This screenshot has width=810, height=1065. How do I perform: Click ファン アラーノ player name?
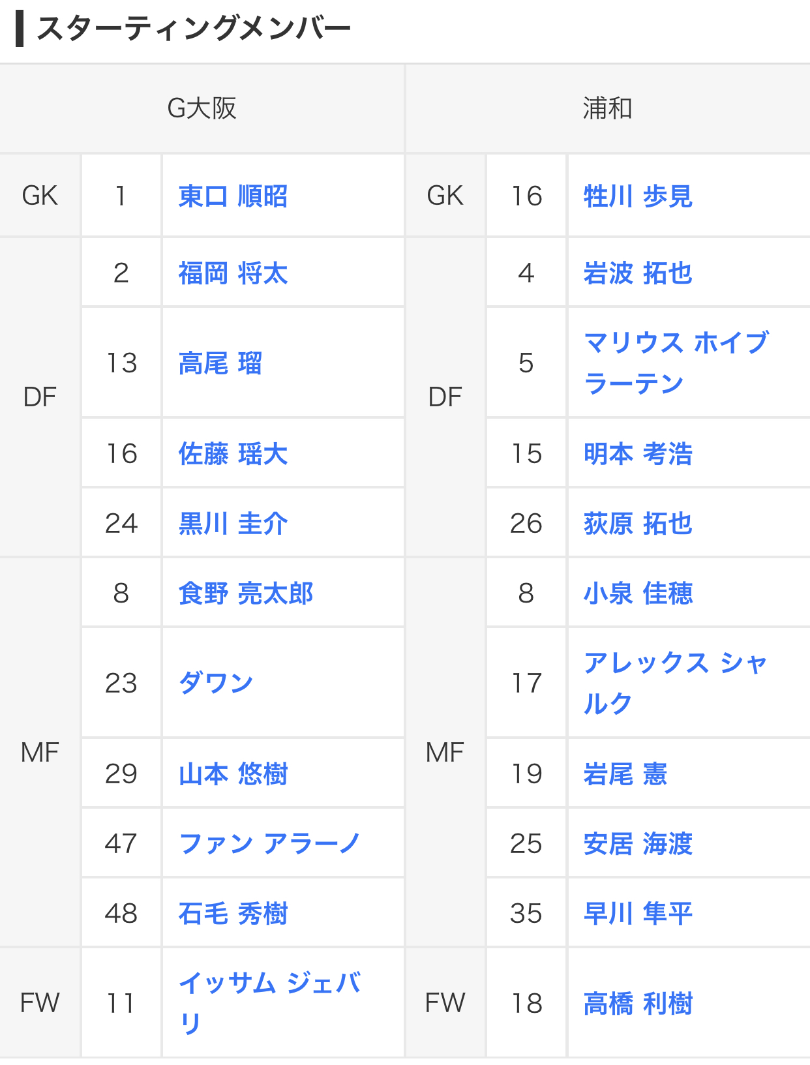click(269, 844)
